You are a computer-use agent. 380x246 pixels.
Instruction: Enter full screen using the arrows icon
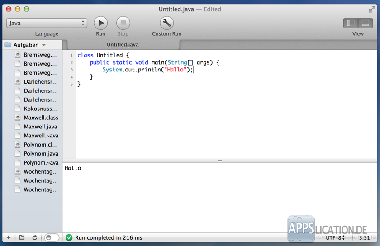tap(372, 9)
